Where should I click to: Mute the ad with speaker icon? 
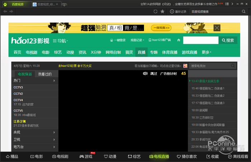145,73
